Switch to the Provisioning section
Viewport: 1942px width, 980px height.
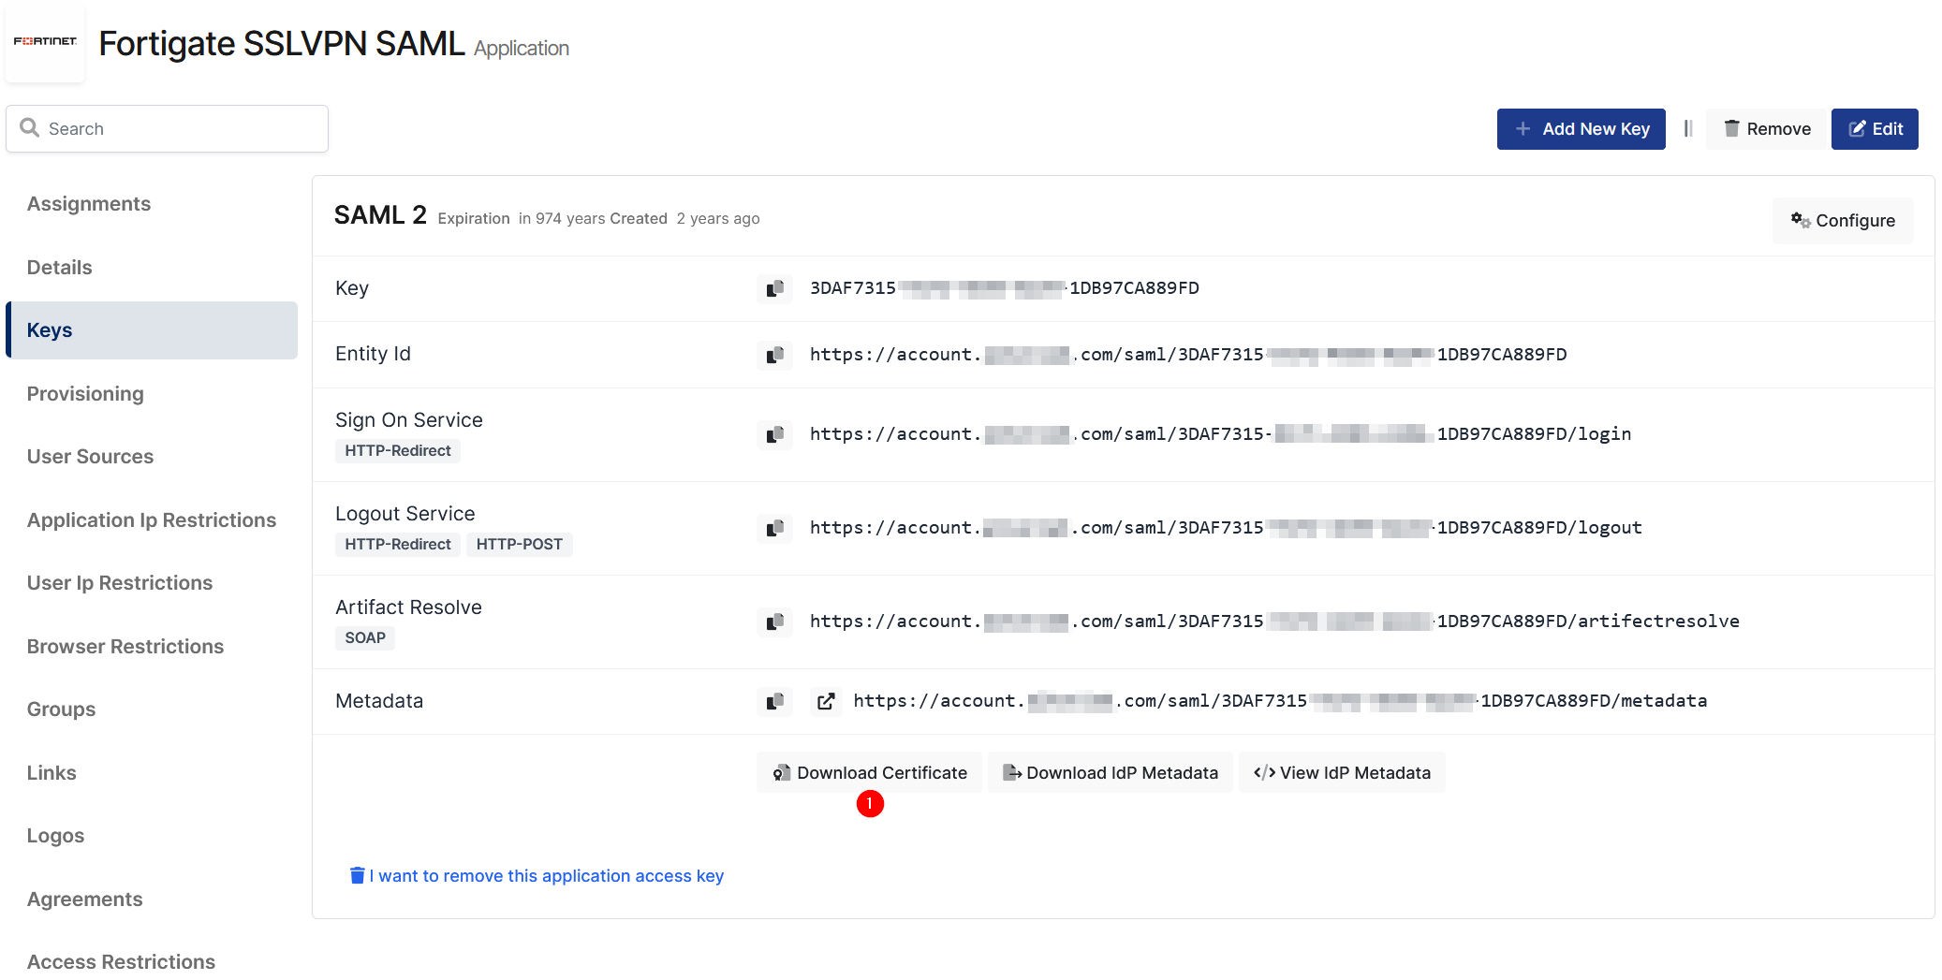[85, 394]
